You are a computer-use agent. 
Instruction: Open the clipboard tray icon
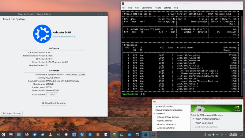[205, 135]
